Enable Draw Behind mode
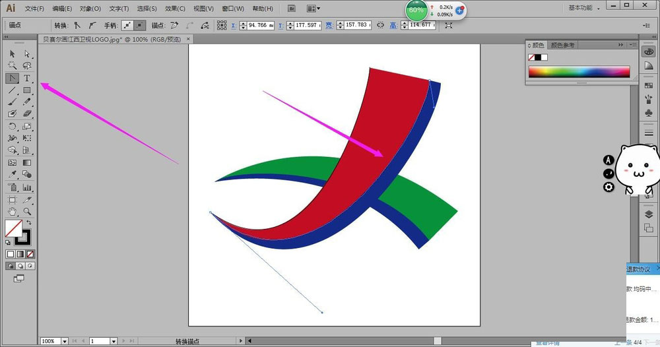 [x=20, y=266]
